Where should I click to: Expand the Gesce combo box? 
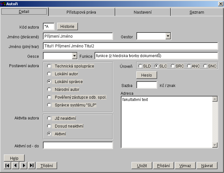pyautogui.click(x=74, y=56)
